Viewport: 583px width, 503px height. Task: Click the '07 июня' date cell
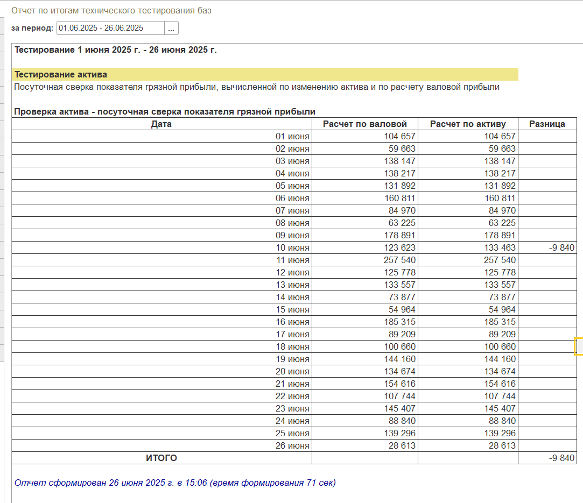pyautogui.click(x=161, y=211)
